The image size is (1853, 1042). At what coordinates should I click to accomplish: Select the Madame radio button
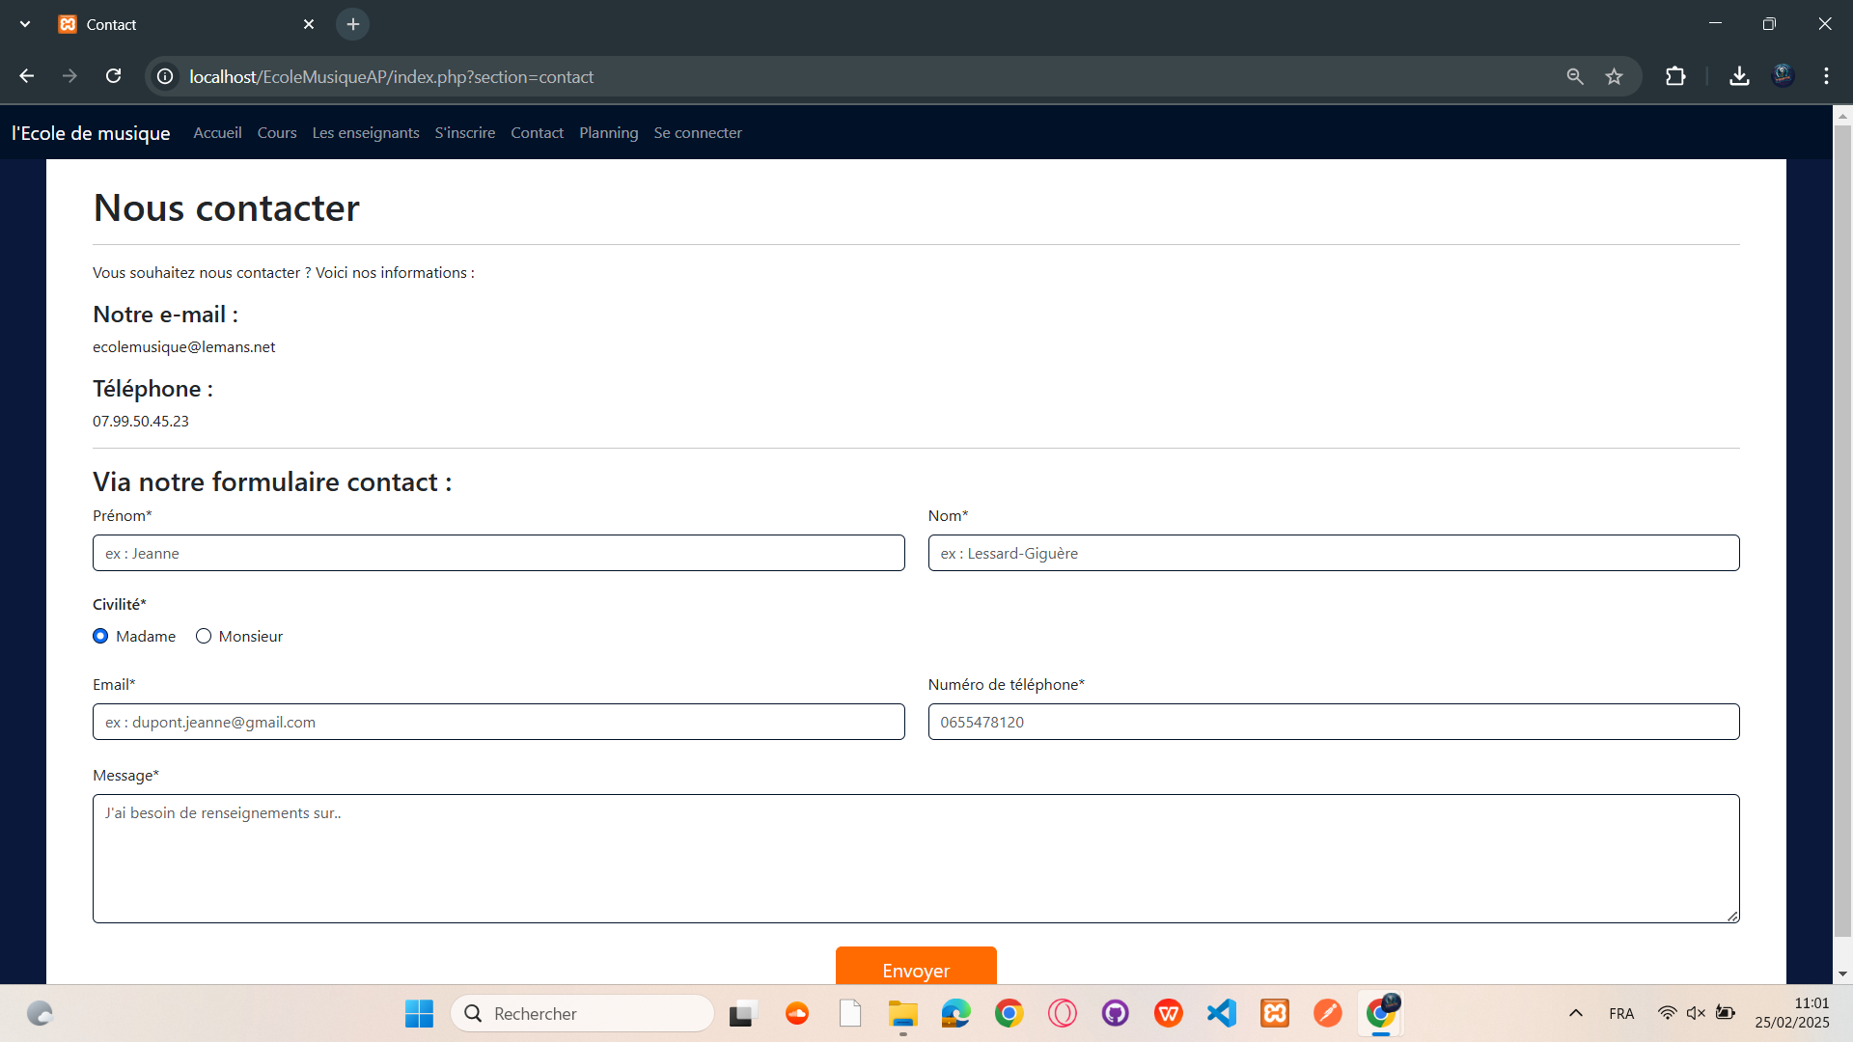(x=100, y=636)
